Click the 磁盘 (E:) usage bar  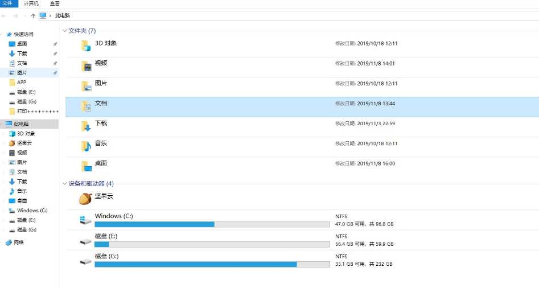click(212, 244)
